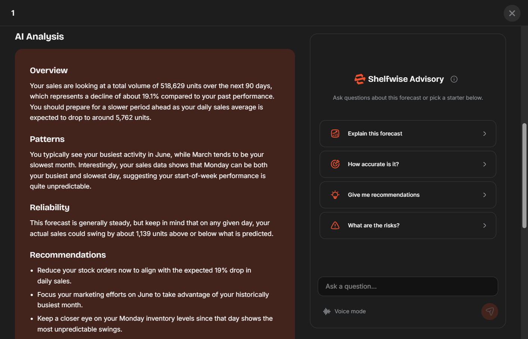Click the chevron on How accurate is it?
The width and height of the screenshot is (528, 339).
point(485,164)
